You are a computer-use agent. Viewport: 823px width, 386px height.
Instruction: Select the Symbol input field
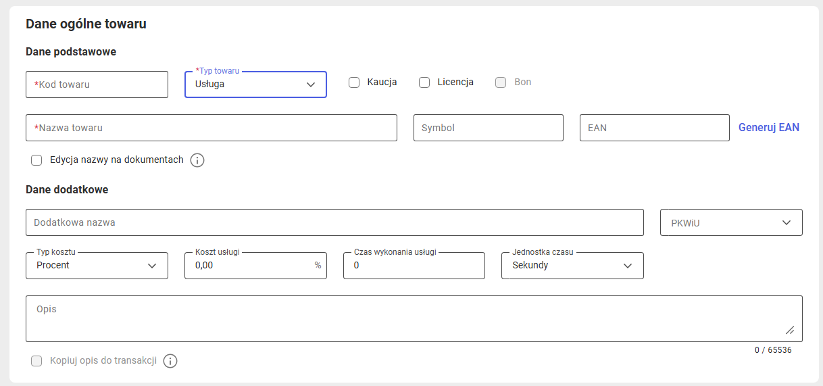[489, 128]
